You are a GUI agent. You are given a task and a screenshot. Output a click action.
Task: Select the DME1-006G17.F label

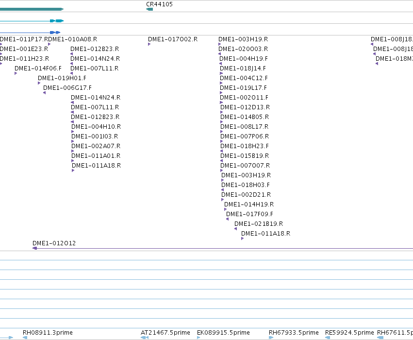tap(67, 88)
